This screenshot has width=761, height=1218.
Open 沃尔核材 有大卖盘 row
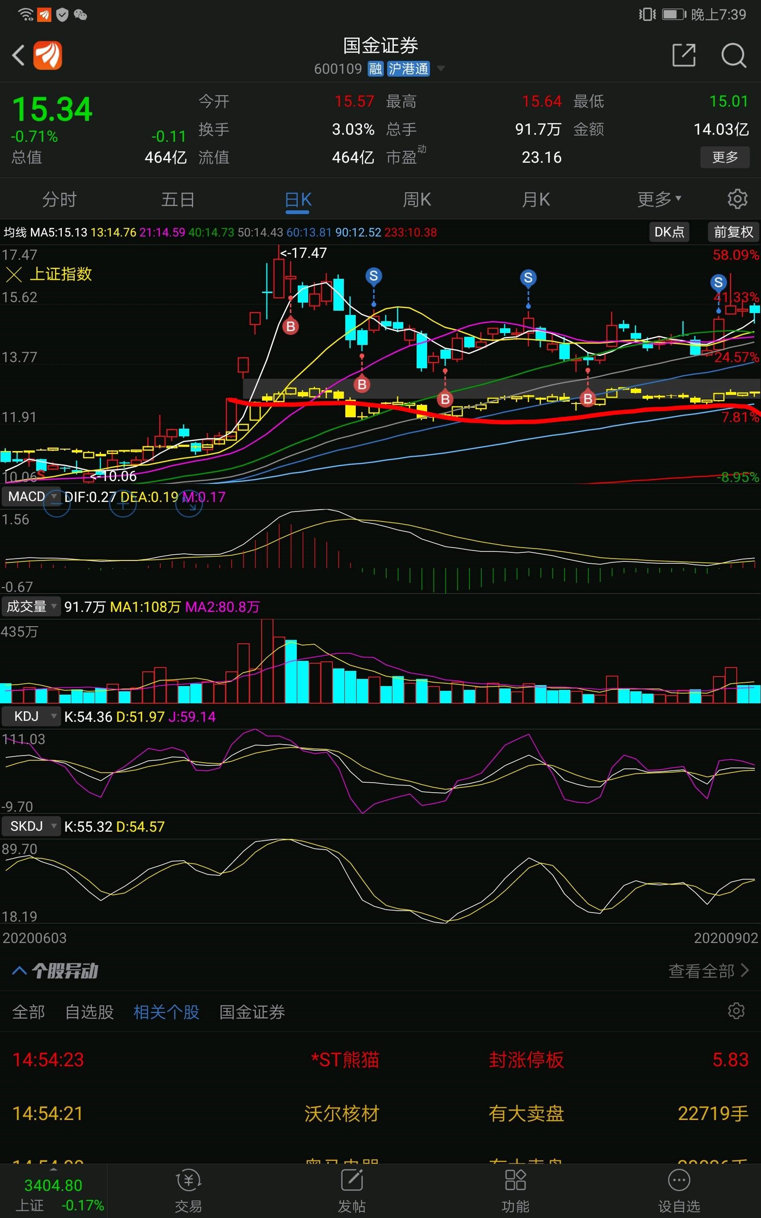coord(380,1113)
